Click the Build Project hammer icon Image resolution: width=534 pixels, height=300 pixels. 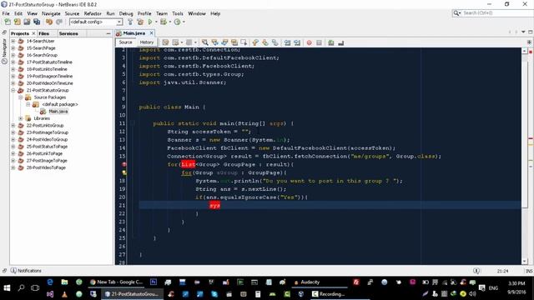[x=130, y=22]
